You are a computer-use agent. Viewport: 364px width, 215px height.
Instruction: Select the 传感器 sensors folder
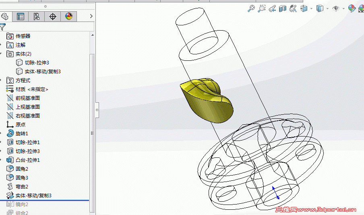tap(19, 36)
